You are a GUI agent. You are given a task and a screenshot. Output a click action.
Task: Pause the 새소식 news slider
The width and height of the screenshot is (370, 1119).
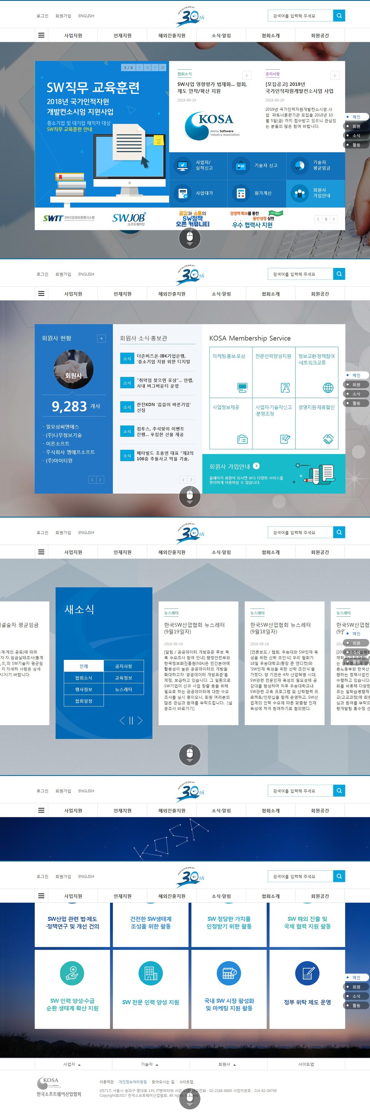click(x=131, y=721)
